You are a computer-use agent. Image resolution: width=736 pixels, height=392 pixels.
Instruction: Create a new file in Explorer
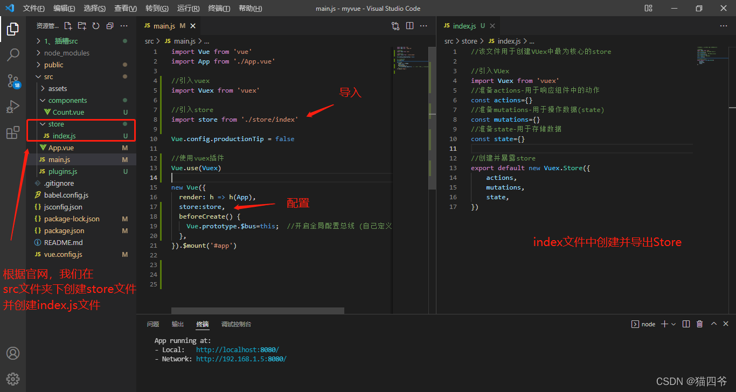click(x=68, y=26)
